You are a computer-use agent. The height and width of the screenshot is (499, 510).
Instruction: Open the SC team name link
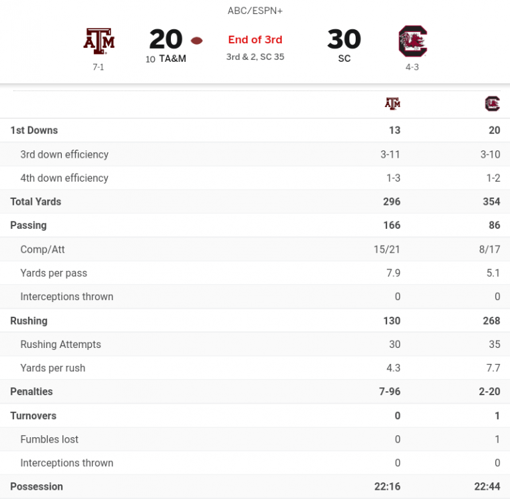click(344, 59)
